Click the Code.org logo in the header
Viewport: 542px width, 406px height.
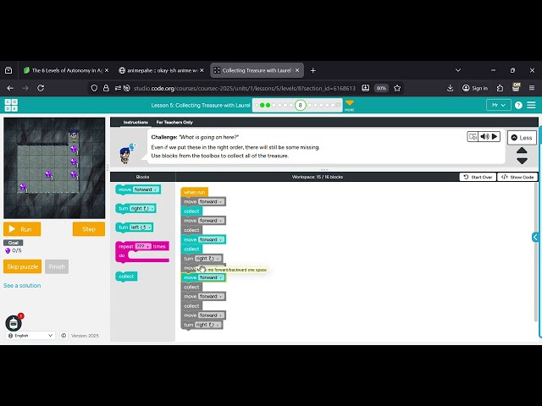pos(11,105)
